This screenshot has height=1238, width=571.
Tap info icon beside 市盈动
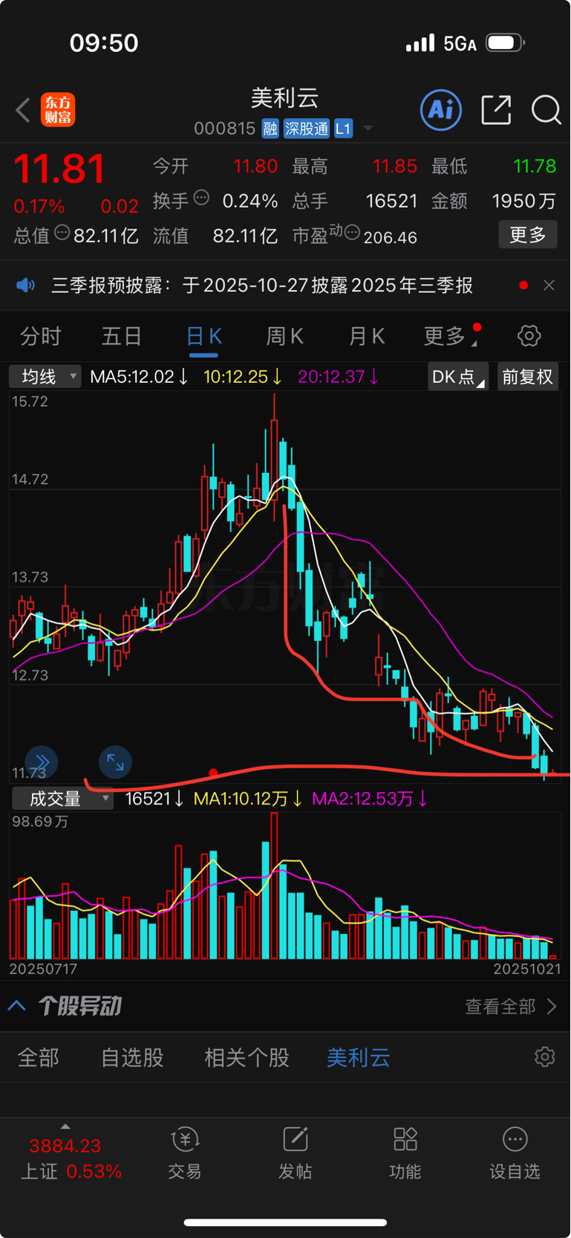pos(352,233)
